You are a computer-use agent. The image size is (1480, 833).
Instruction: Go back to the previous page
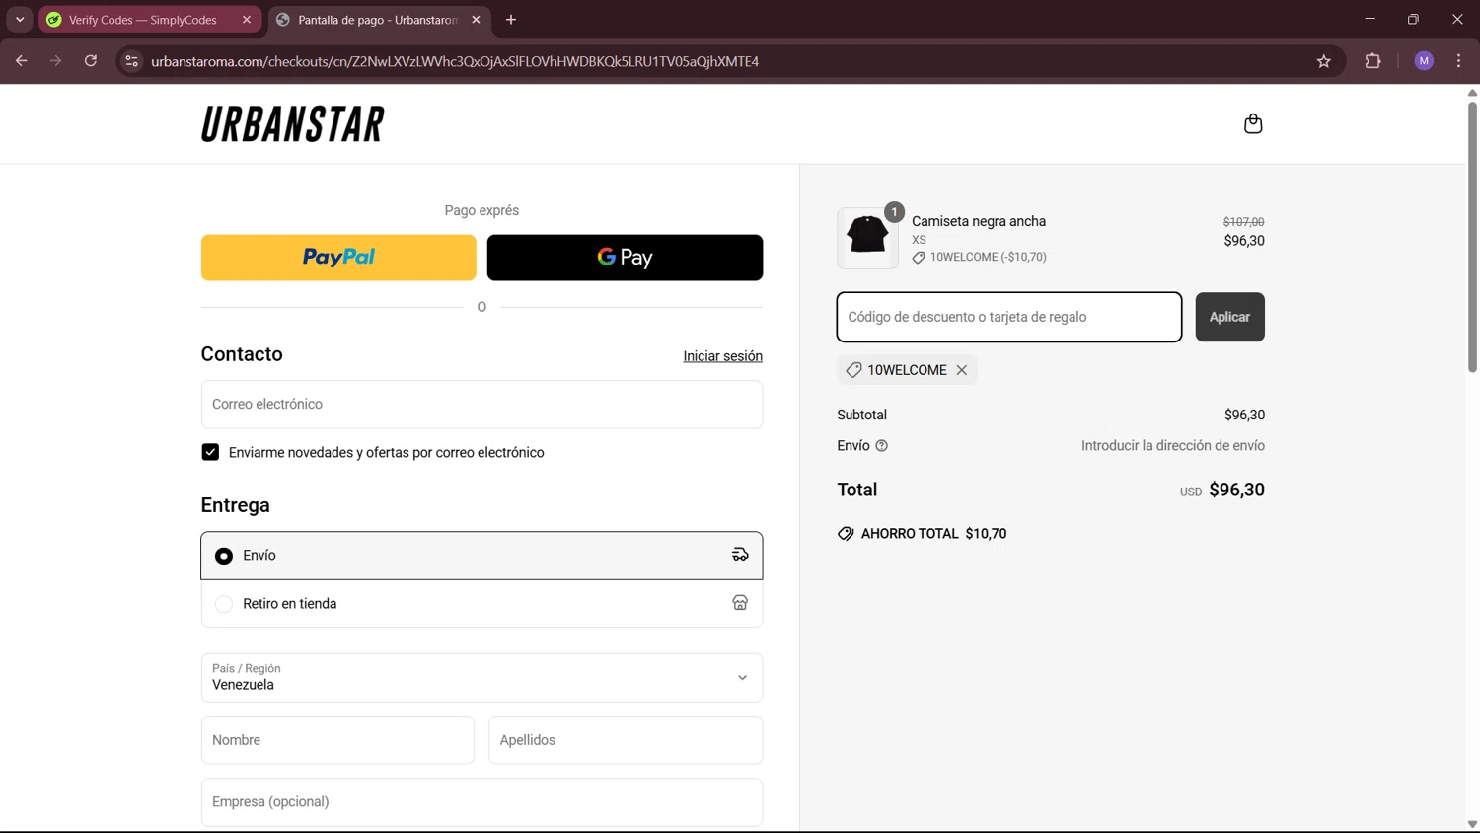click(22, 61)
